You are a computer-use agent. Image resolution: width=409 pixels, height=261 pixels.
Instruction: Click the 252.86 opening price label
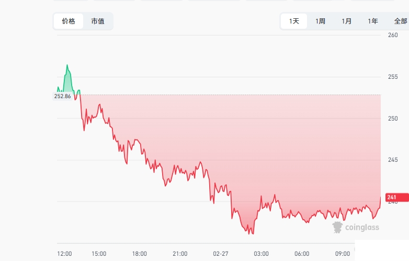point(62,96)
